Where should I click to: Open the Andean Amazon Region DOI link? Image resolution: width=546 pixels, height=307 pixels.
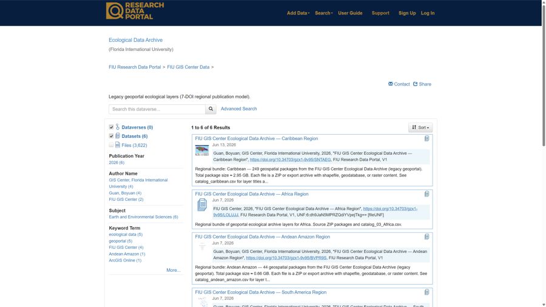coord(286,258)
